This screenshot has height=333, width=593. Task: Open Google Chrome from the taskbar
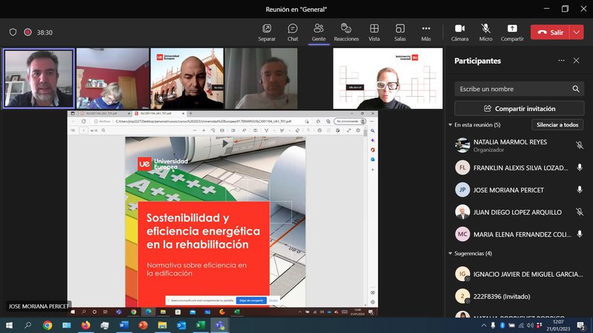pos(47,325)
